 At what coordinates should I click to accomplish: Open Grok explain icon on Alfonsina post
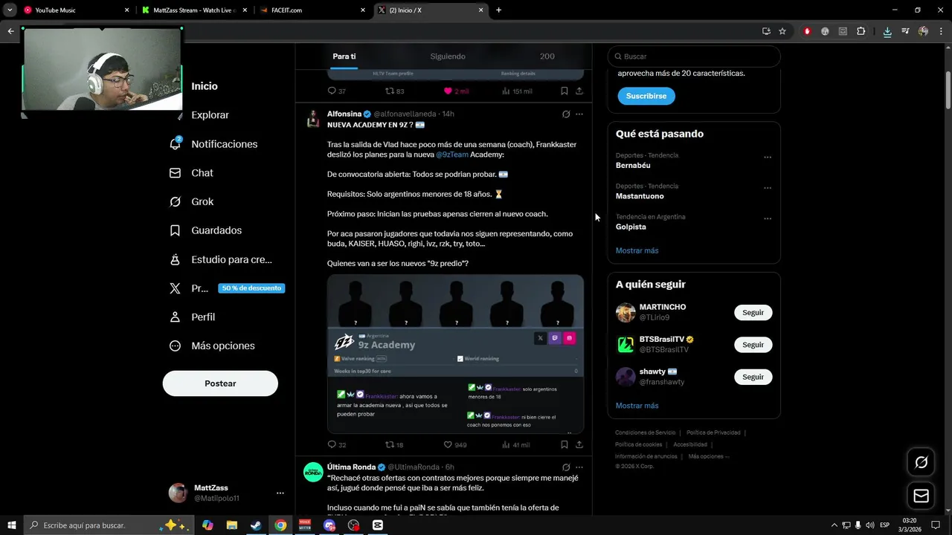(565, 114)
